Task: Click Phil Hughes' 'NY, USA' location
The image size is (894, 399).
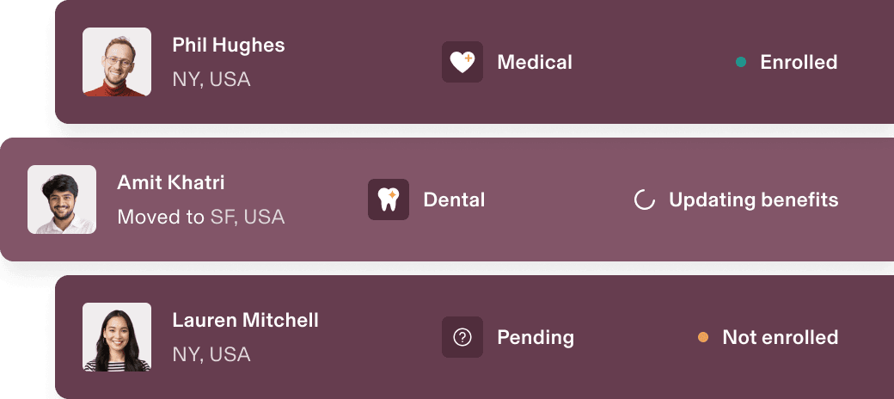Action: tap(211, 79)
